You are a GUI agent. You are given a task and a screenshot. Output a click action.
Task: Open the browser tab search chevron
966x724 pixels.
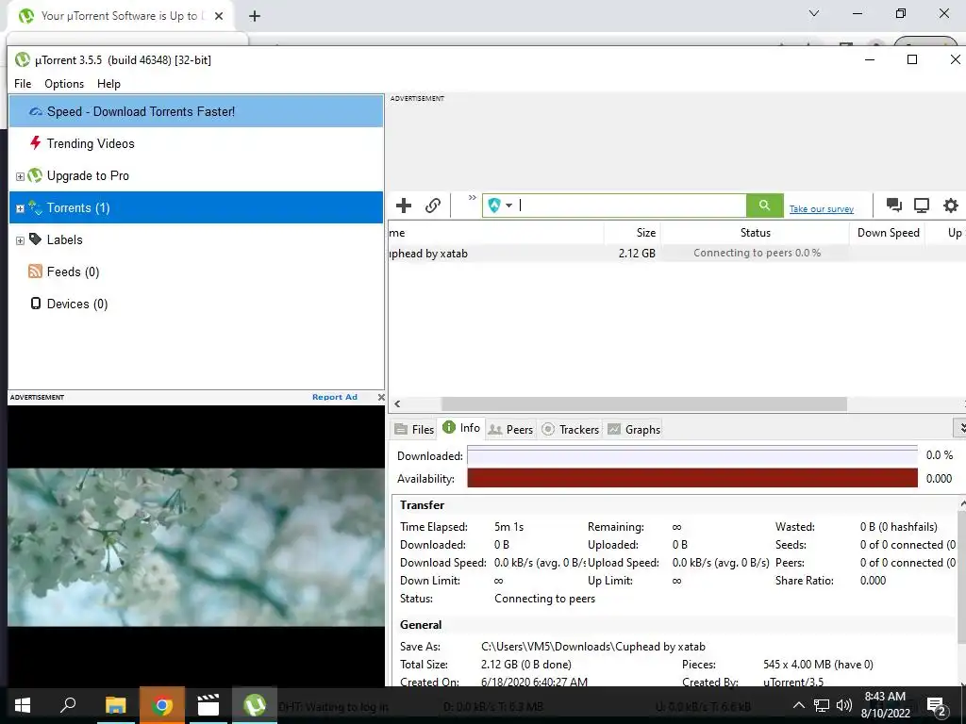[x=814, y=13]
